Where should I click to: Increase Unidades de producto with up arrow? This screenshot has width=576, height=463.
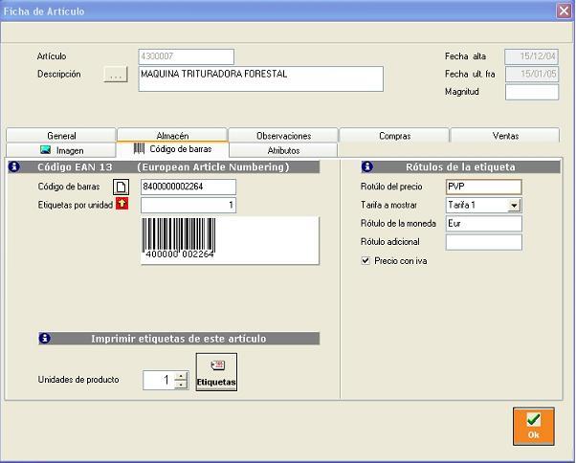coord(181,376)
